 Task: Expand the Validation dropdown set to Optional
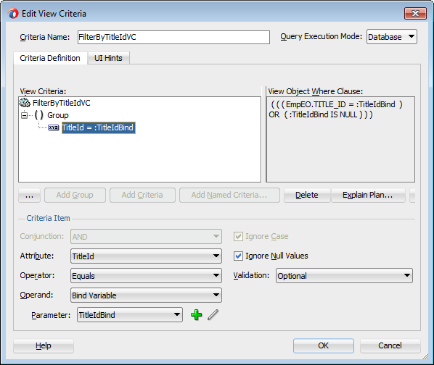point(344,275)
